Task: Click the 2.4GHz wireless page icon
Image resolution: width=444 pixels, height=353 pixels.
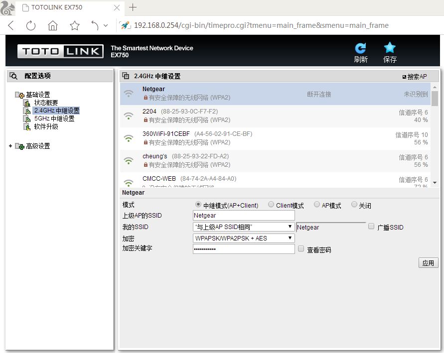Action: click(x=27, y=111)
